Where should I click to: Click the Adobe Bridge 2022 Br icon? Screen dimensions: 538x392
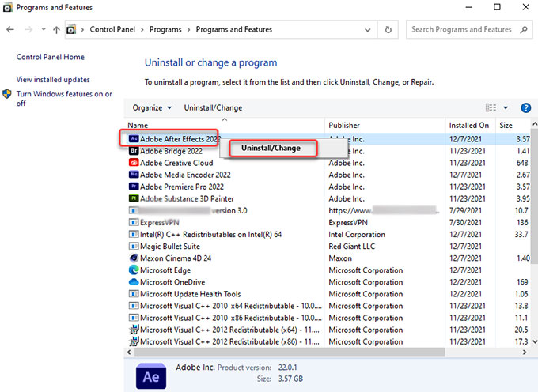pyautogui.click(x=134, y=151)
